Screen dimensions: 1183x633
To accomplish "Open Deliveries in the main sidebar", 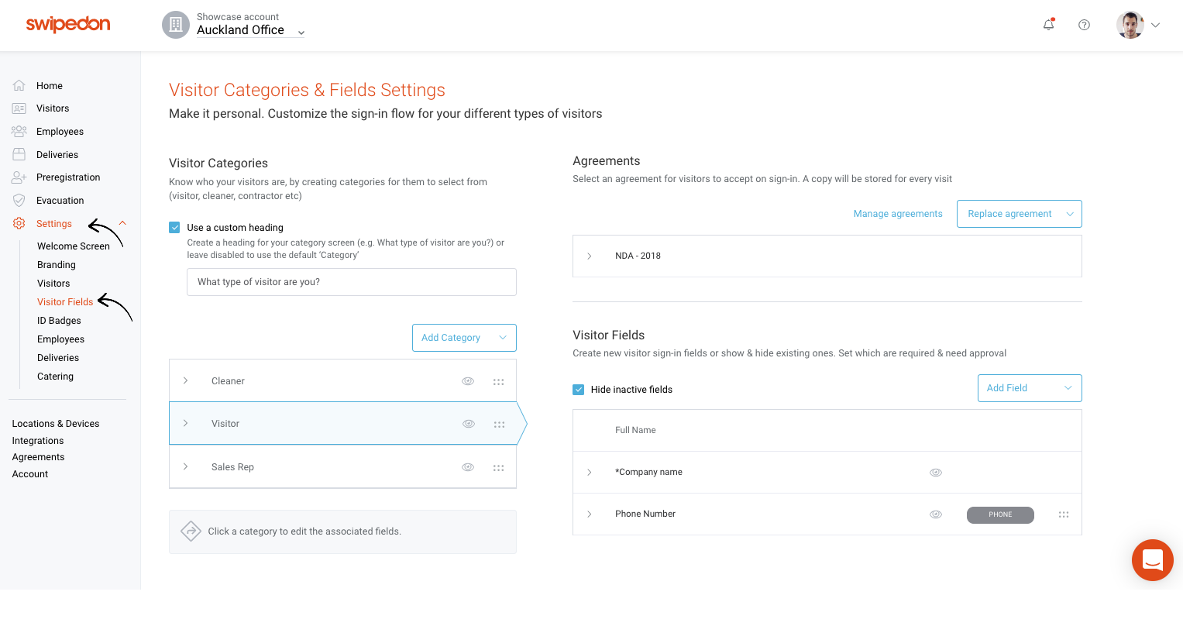I will (57, 155).
